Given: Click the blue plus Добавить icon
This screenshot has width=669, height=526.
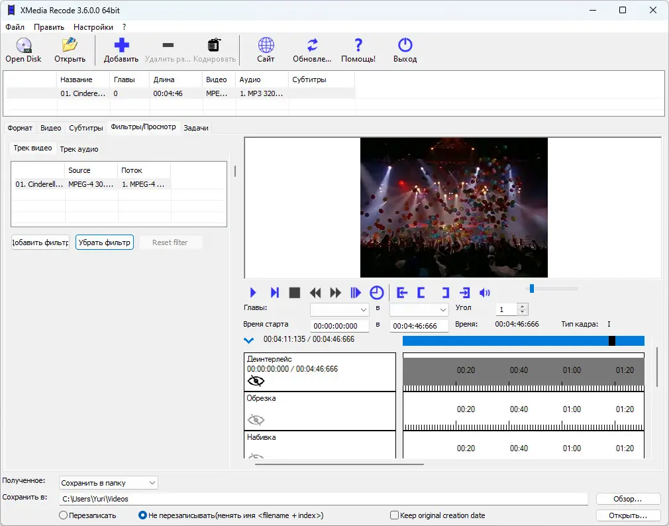Looking at the screenshot, I should pos(121,46).
